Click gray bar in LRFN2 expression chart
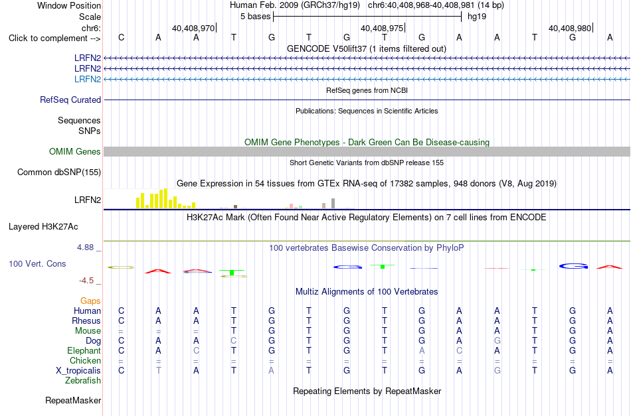This screenshot has height=416, width=631. pos(333,204)
